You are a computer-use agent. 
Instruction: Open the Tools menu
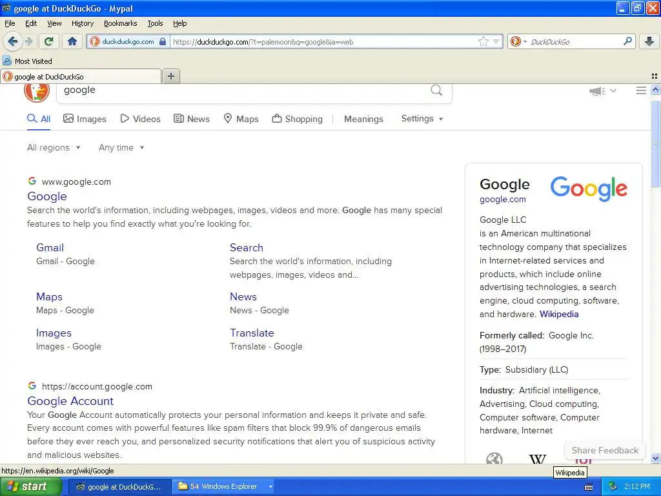(155, 23)
